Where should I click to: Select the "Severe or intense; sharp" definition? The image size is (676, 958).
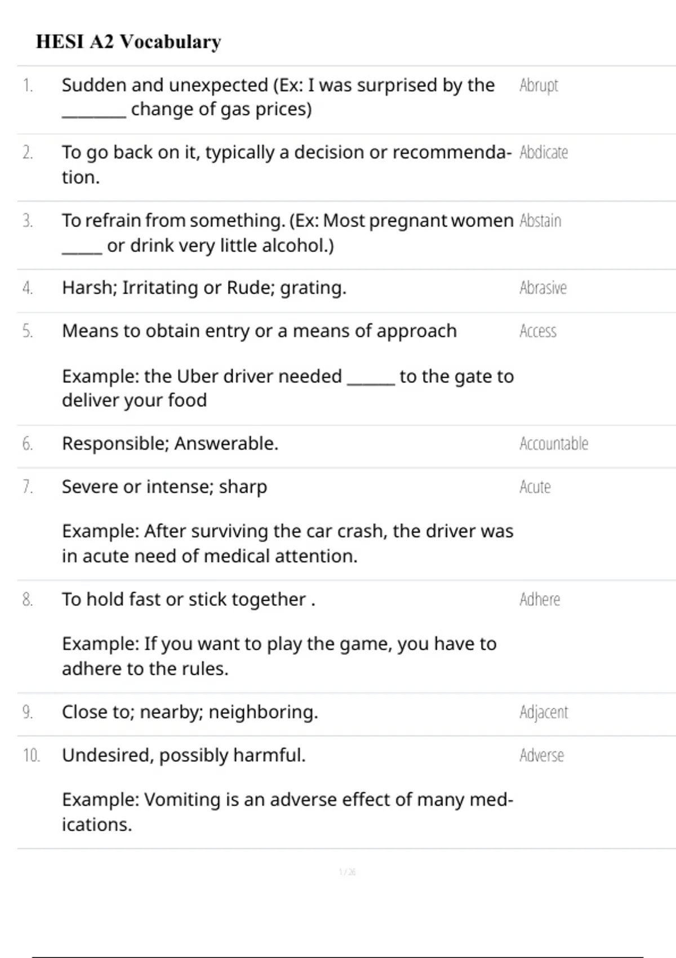pos(164,487)
